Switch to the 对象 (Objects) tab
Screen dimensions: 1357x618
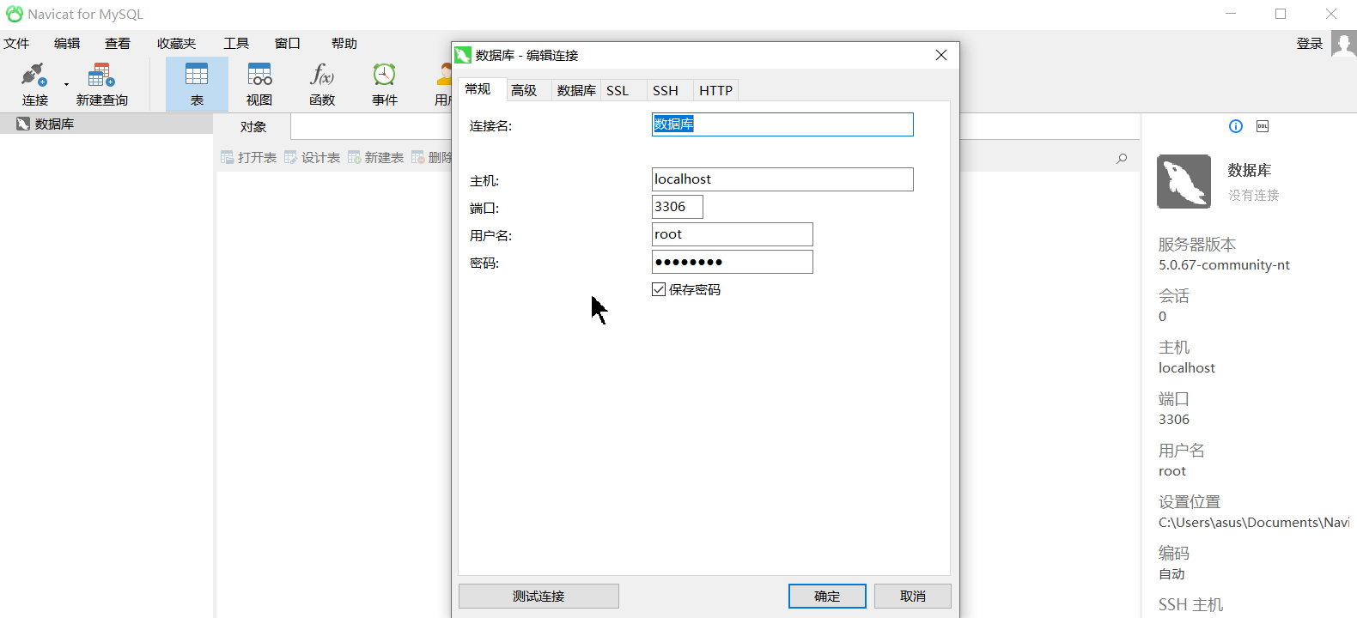click(253, 126)
